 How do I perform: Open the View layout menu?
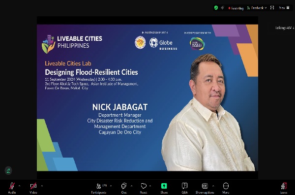284,8
